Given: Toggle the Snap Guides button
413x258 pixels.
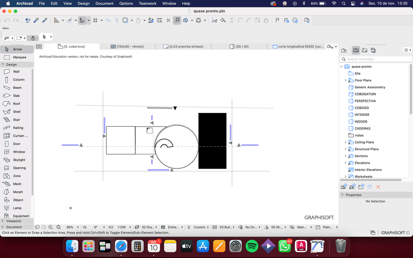Looking at the screenshot, I should point(70,20).
